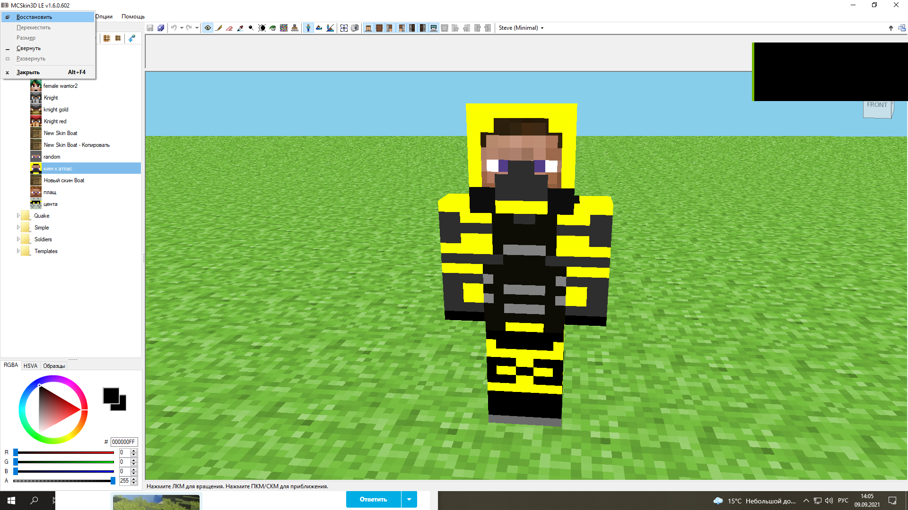Open the Windows Start button
Screen dimensions: 908x510
pyautogui.click(x=11, y=501)
